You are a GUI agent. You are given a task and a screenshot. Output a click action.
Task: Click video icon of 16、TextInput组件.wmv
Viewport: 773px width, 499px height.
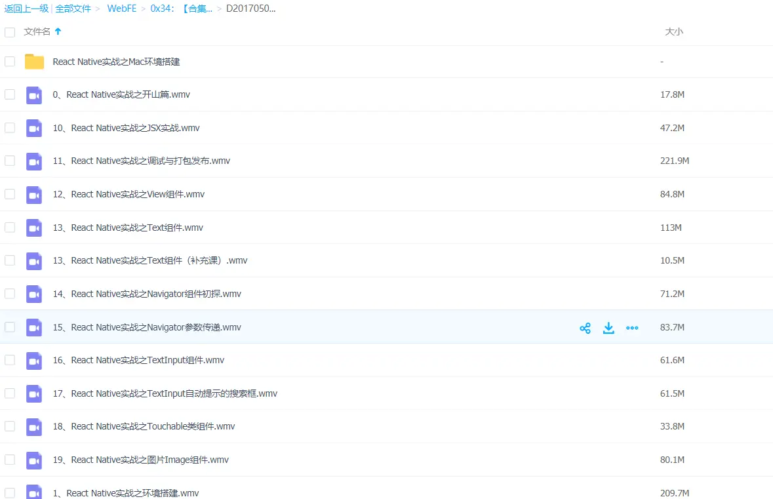[34, 361]
